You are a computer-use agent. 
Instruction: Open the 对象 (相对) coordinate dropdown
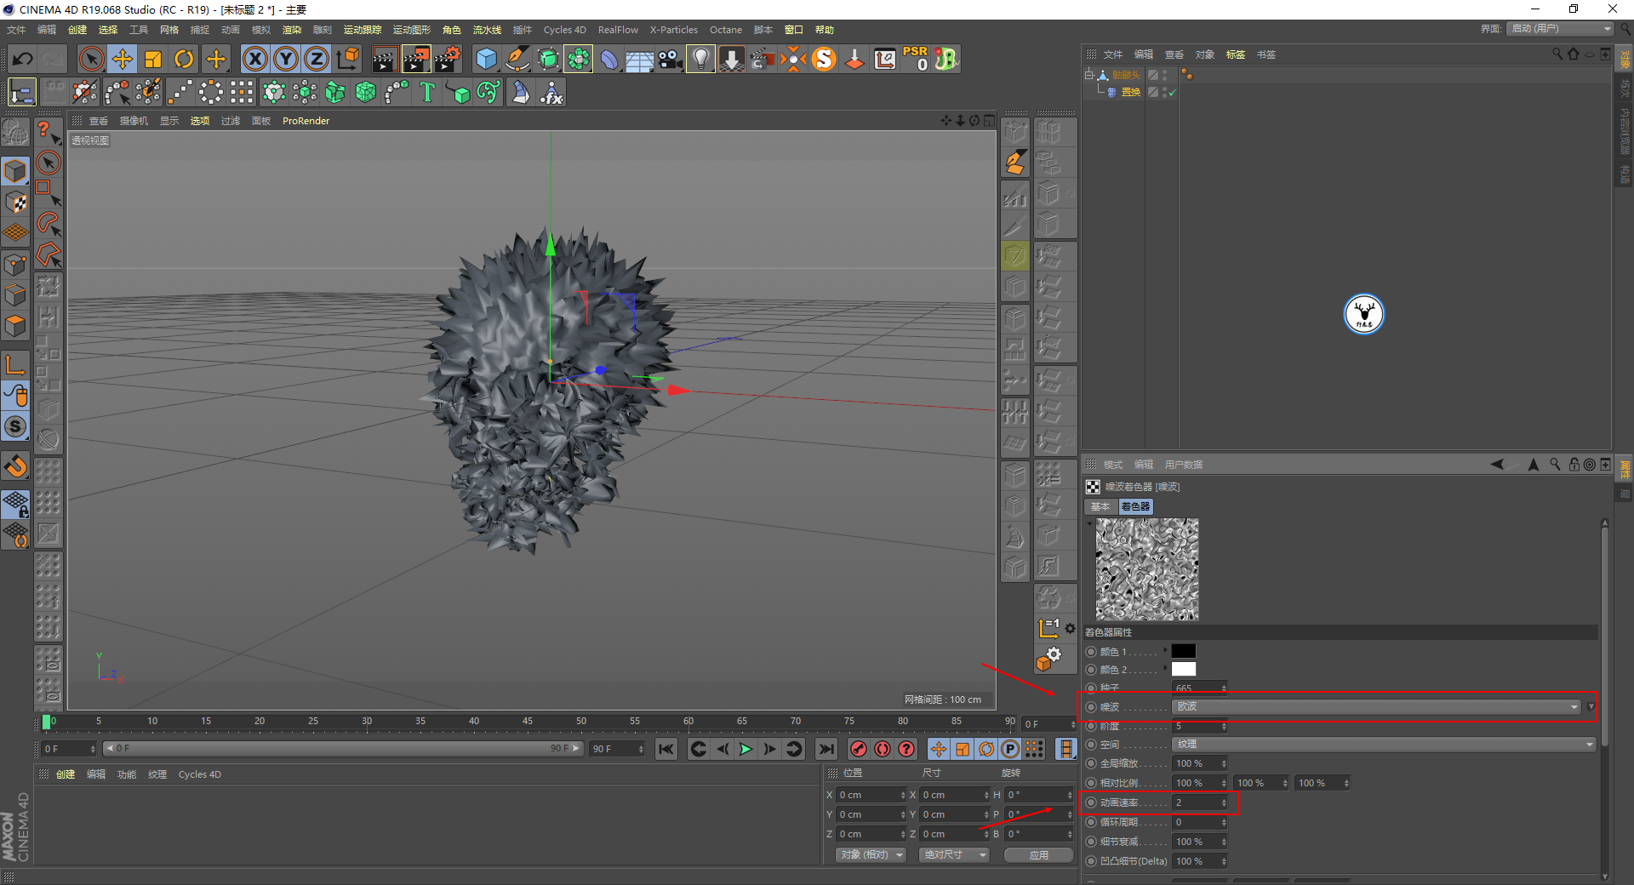(870, 854)
